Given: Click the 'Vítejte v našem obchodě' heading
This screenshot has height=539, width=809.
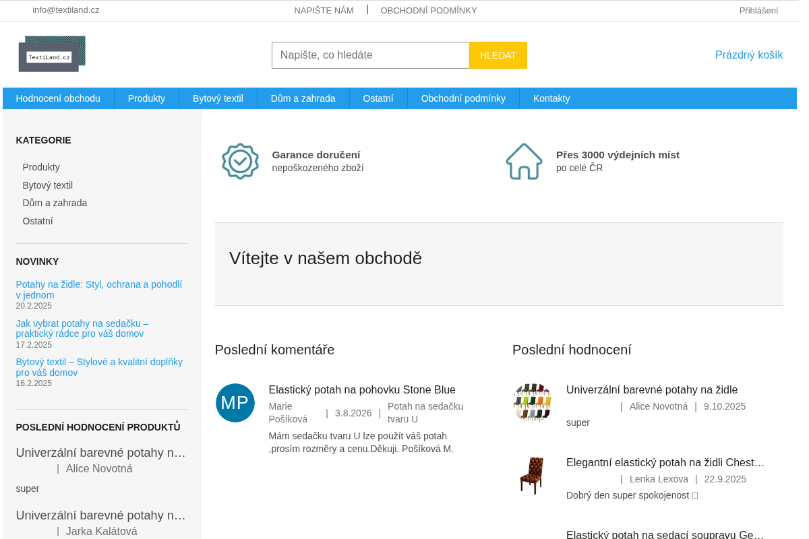Looking at the screenshot, I should coord(326,258).
